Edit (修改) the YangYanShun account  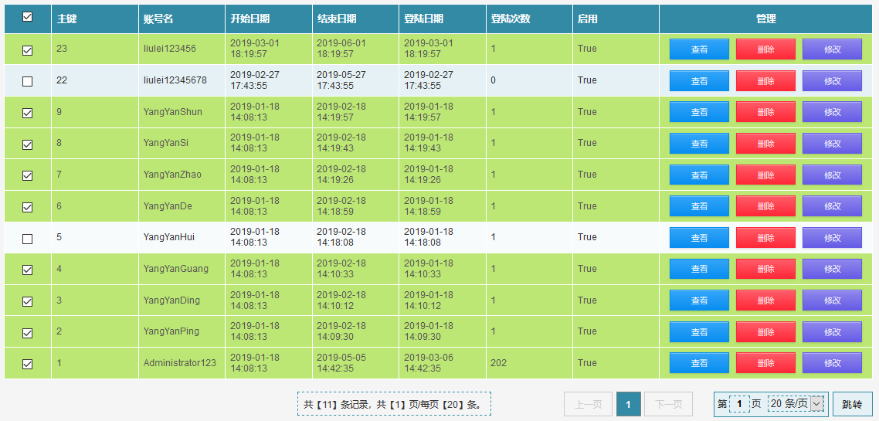(833, 112)
